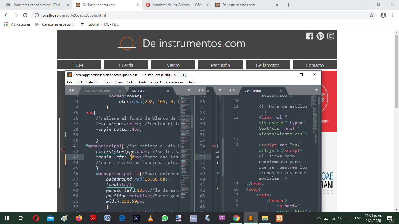
Task: Open the Tutorial HTML bookmark
Action: pyautogui.click(x=100, y=24)
